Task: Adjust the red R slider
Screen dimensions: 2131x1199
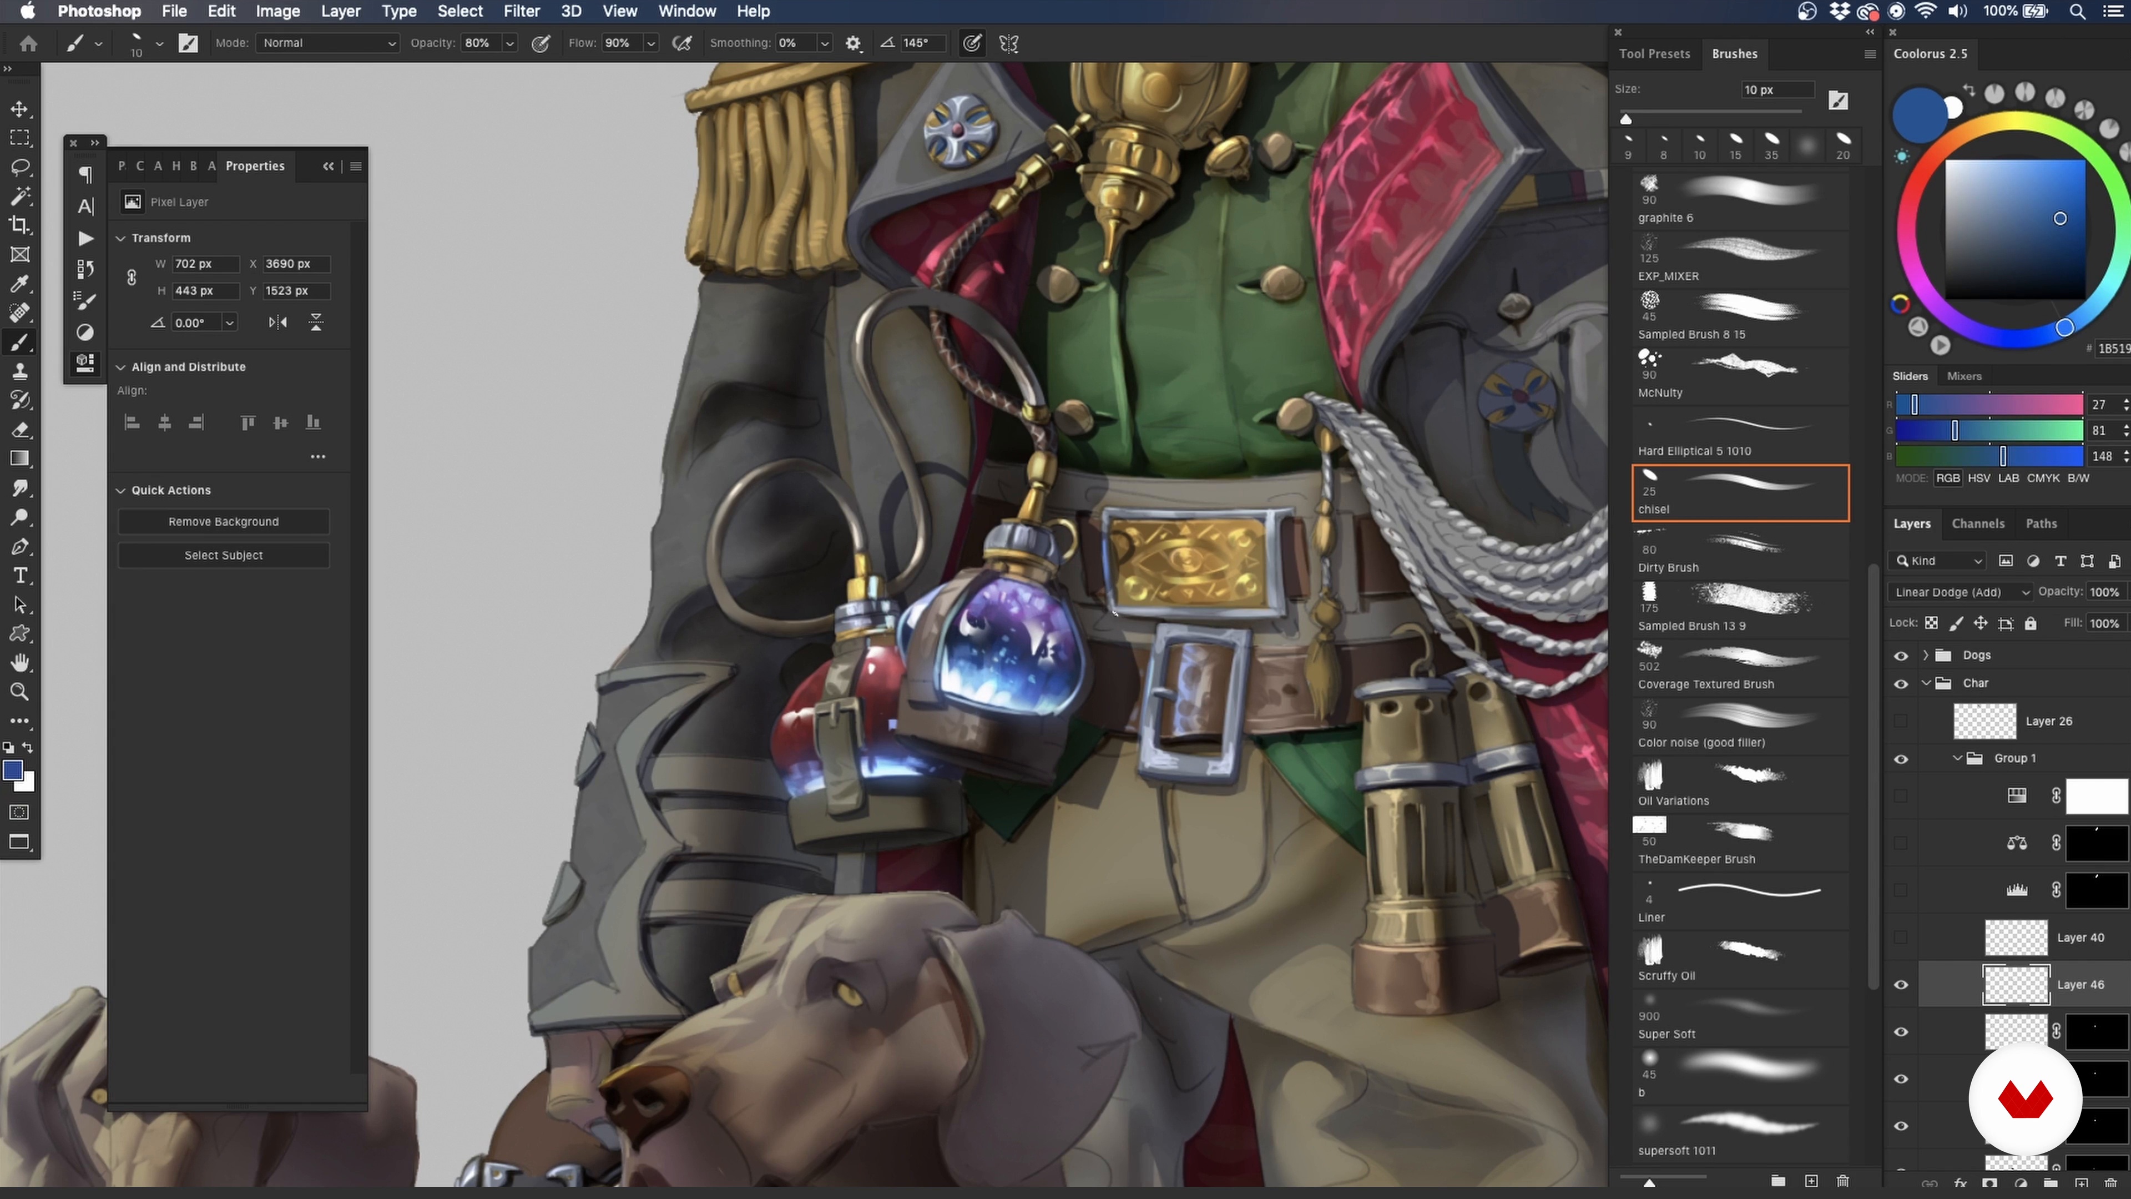Action: click(1989, 405)
